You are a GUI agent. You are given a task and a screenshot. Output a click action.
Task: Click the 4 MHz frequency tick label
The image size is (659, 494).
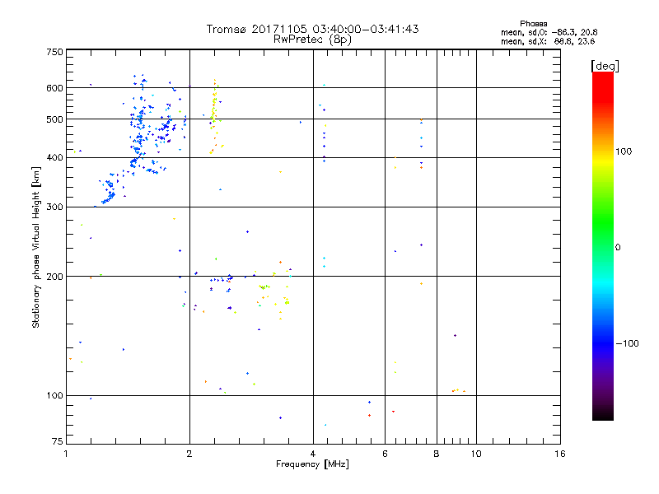(x=313, y=454)
